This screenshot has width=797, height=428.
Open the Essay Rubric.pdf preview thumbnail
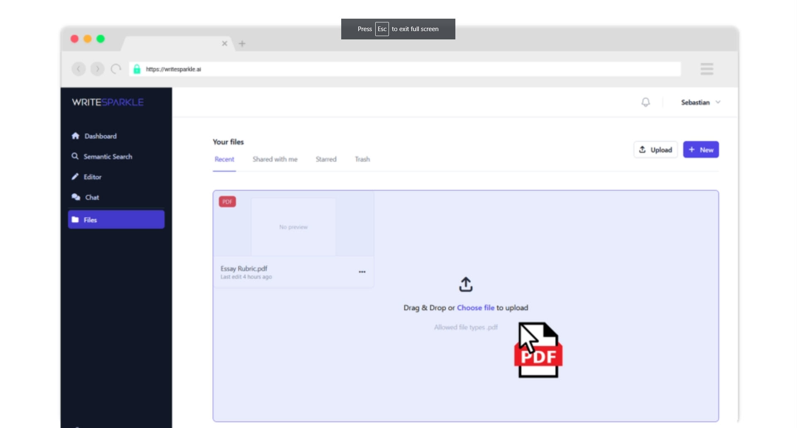pos(293,227)
